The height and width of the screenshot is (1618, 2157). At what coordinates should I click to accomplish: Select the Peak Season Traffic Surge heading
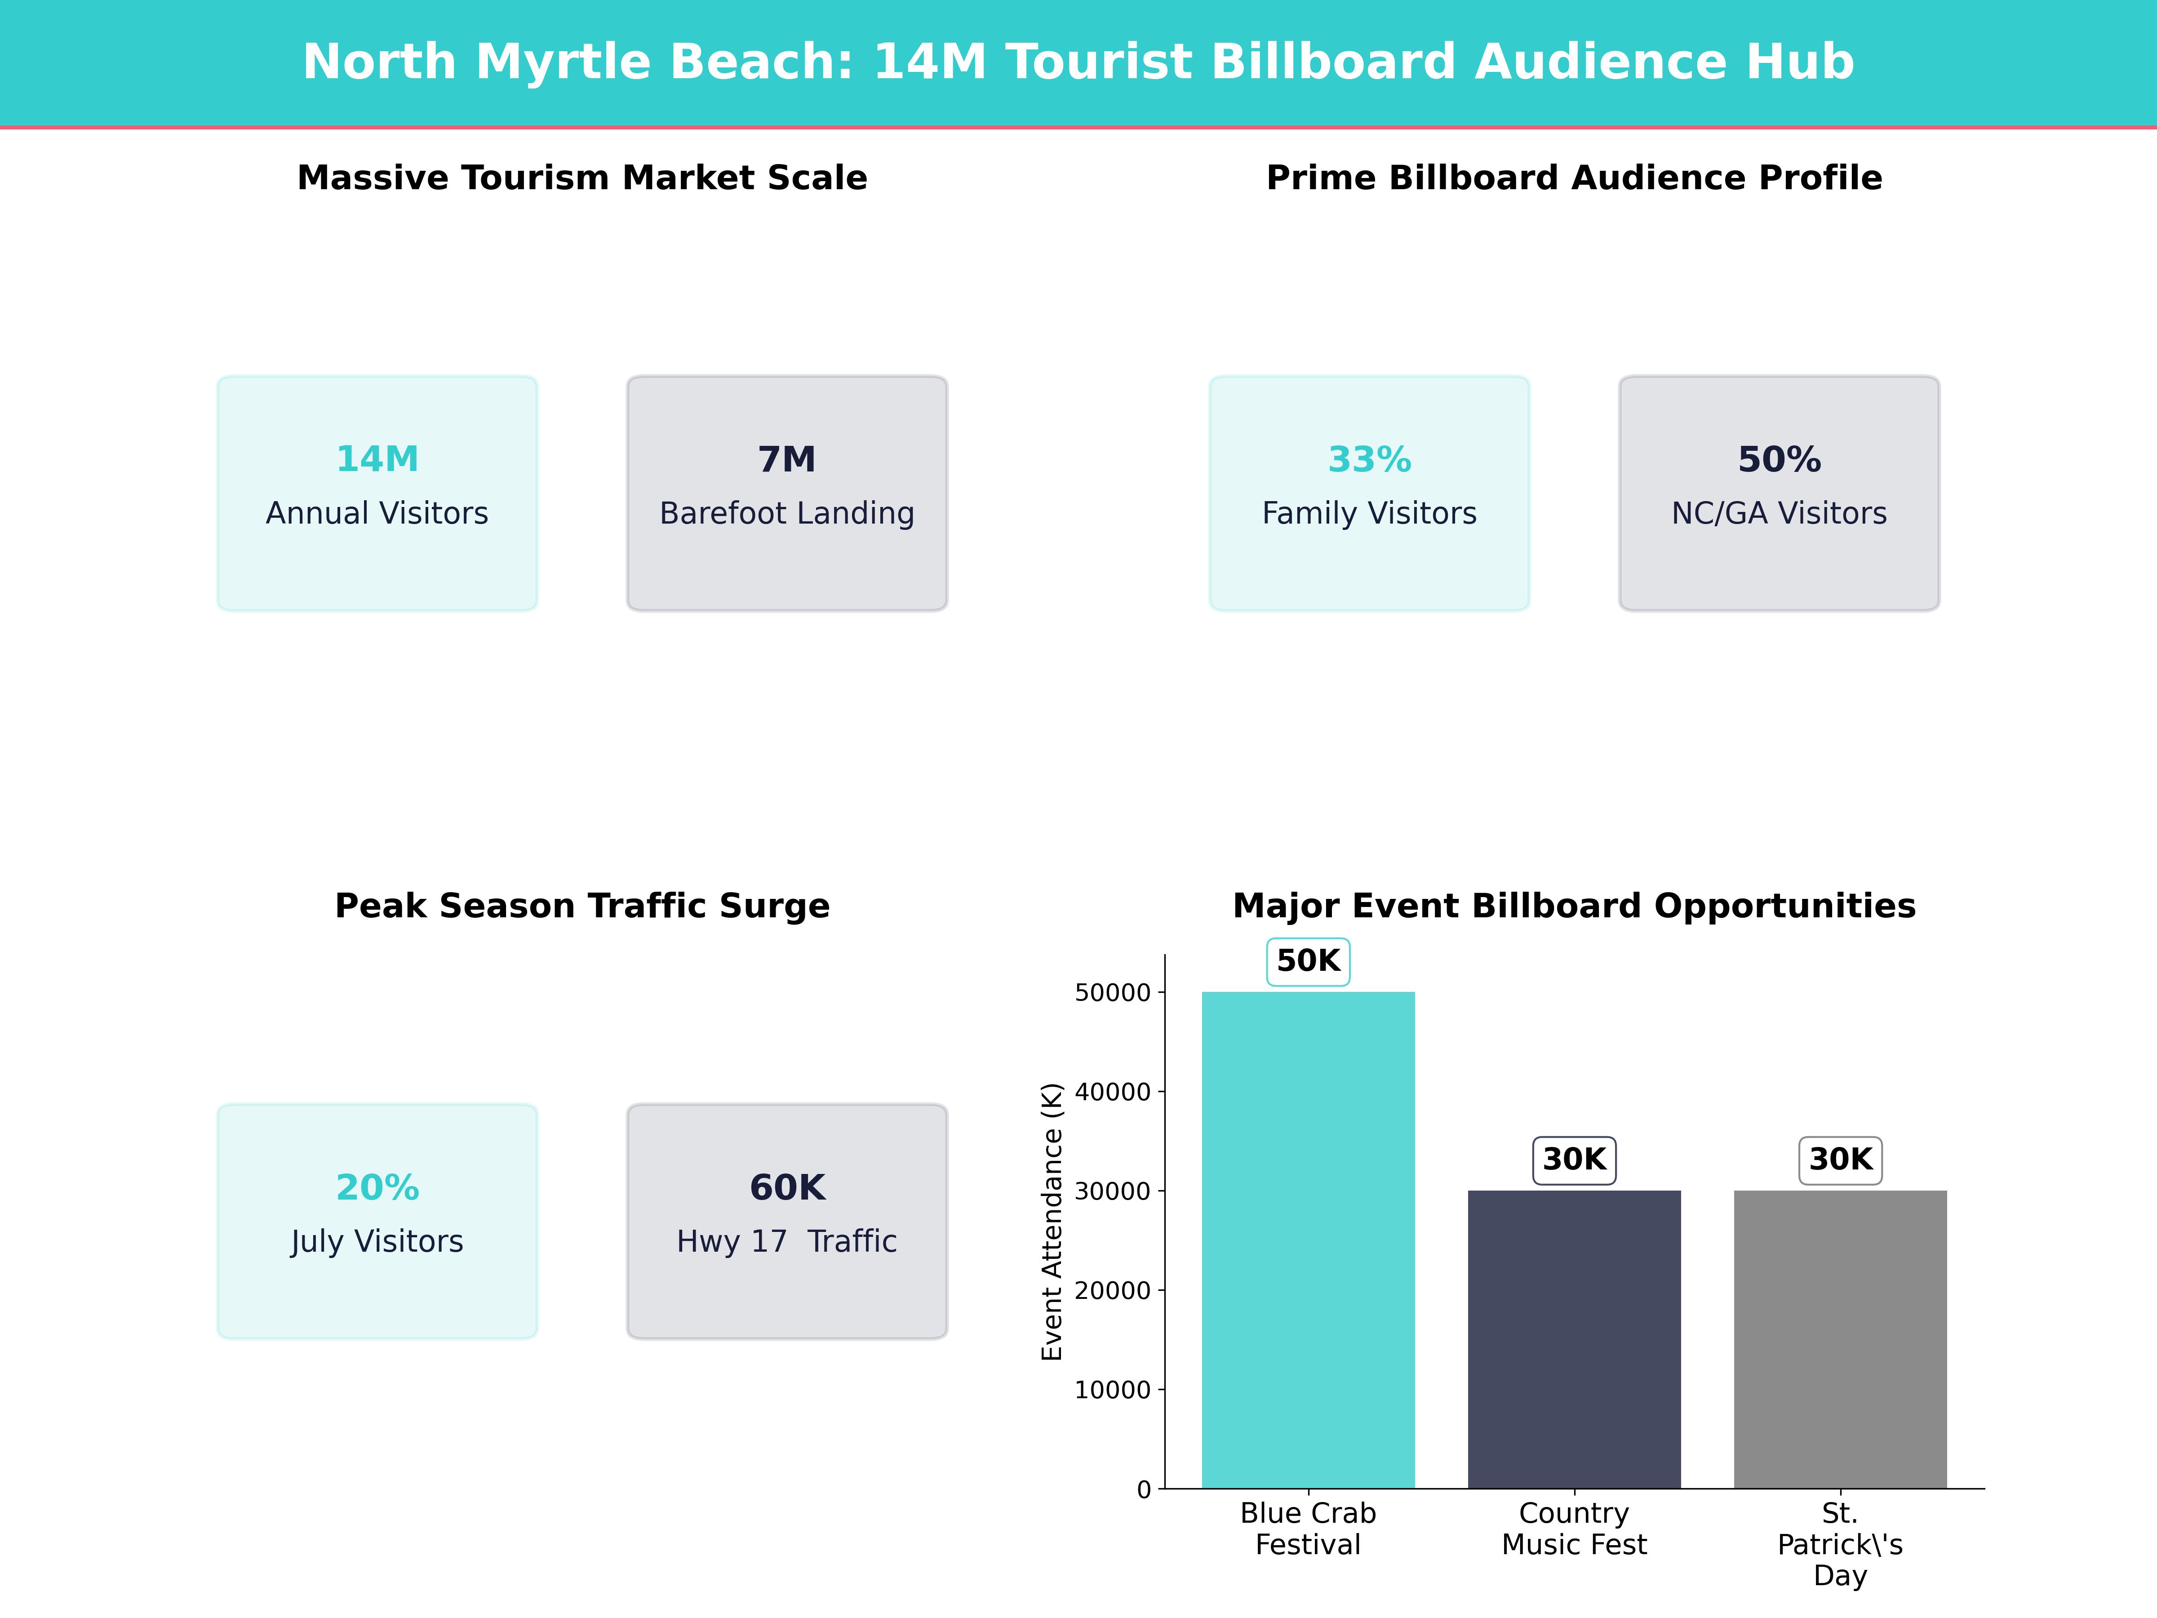582,905
